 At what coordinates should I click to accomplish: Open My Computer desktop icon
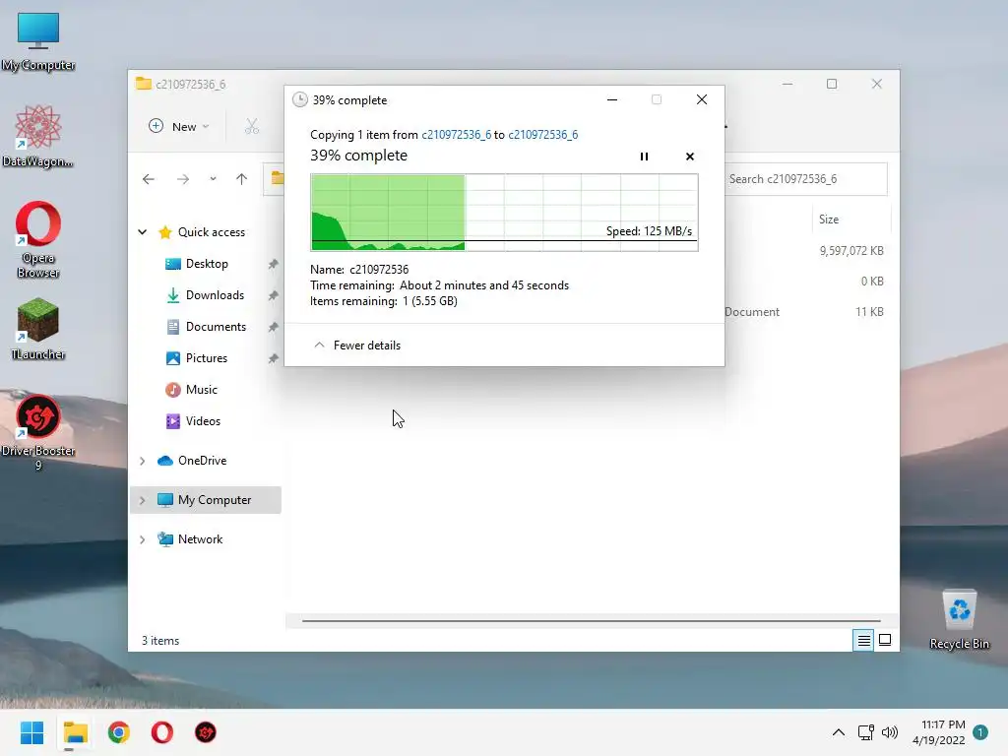[38, 41]
